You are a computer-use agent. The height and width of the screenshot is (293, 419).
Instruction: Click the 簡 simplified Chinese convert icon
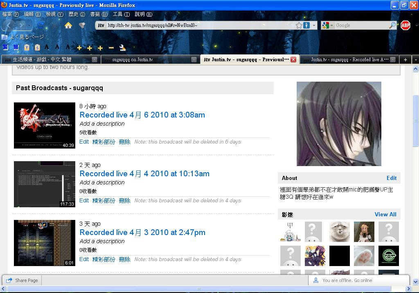pyautogui.click(x=16, y=47)
